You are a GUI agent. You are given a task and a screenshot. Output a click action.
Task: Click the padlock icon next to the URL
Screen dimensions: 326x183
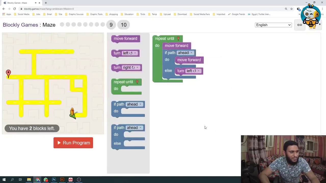click(22, 9)
